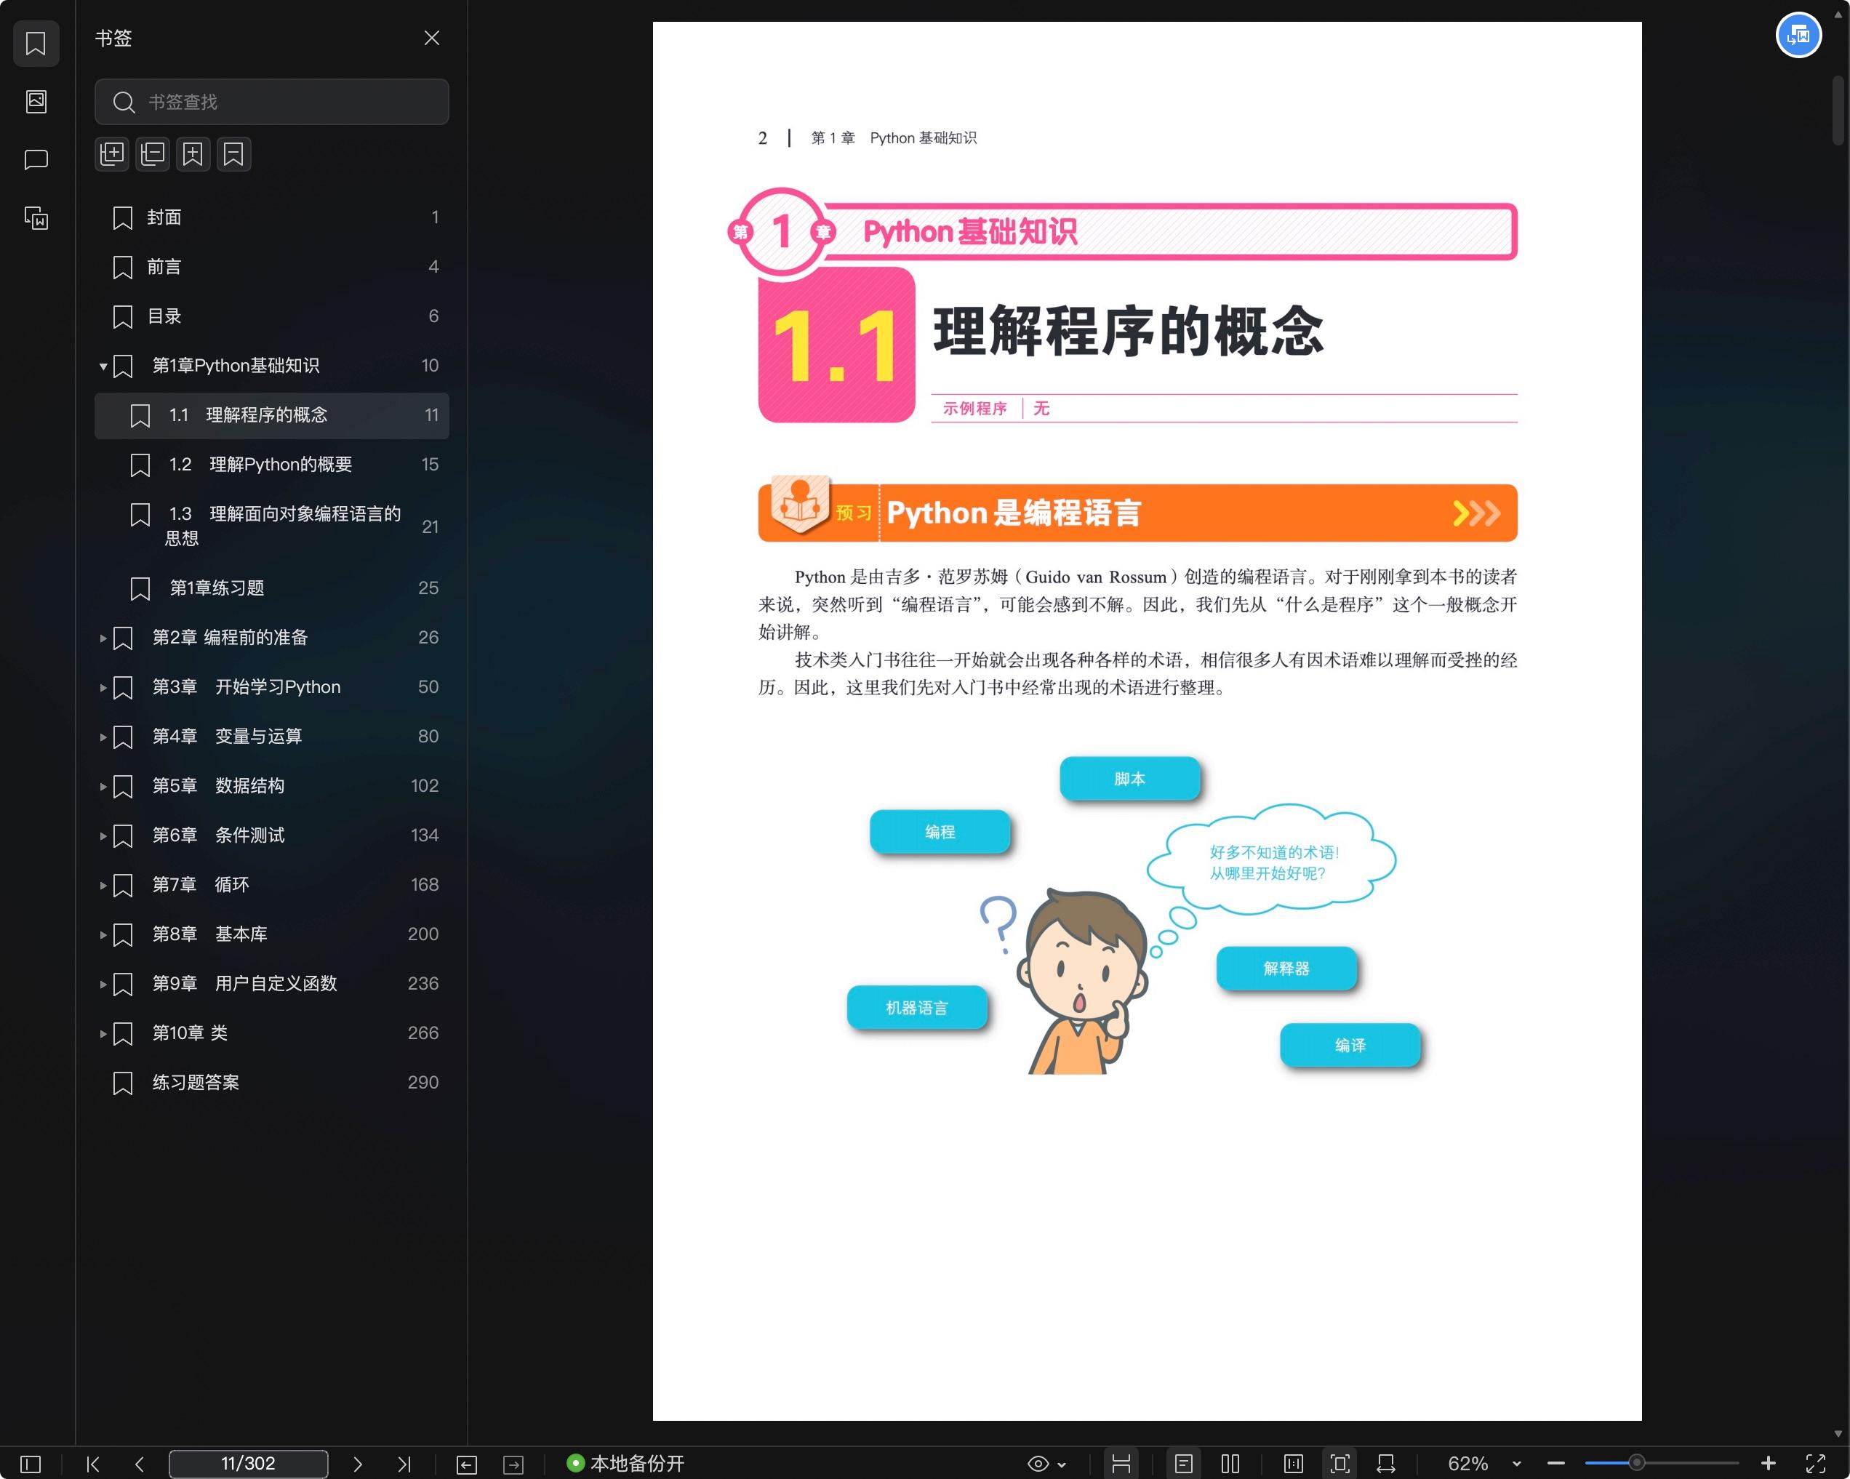The width and height of the screenshot is (1850, 1479).
Task: Click the zoom slider handle
Action: (x=1637, y=1463)
